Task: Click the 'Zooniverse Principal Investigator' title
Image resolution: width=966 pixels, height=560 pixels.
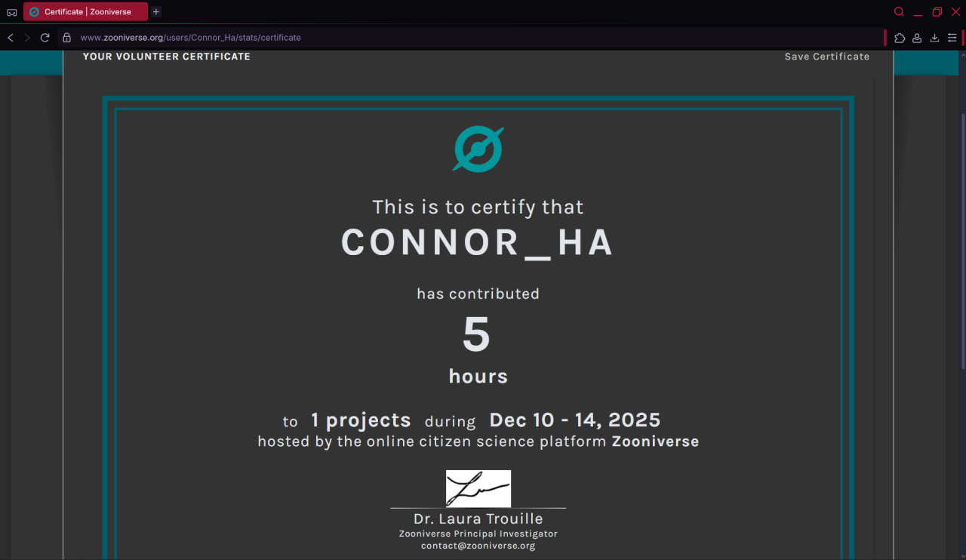Action: [478, 534]
